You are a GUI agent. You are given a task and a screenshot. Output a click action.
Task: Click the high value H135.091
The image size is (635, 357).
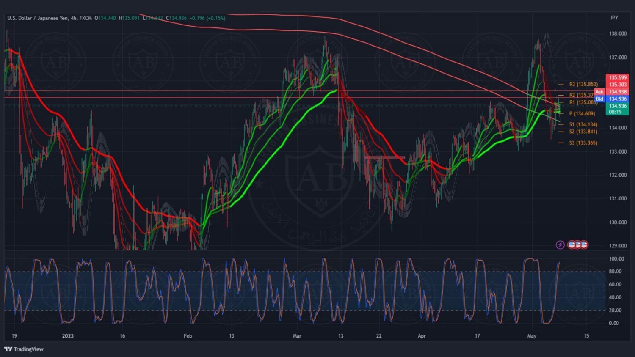coord(129,18)
